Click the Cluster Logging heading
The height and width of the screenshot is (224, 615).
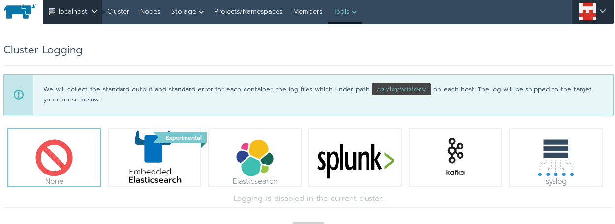click(43, 50)
